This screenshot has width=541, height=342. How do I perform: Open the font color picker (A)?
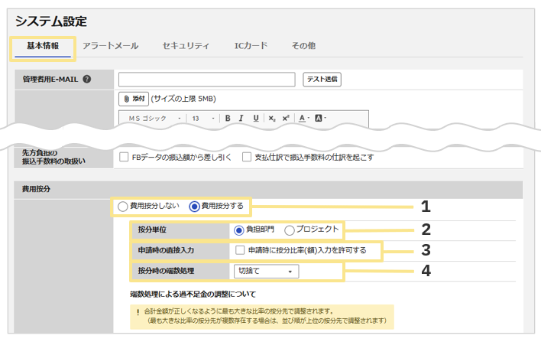(303, 118)
